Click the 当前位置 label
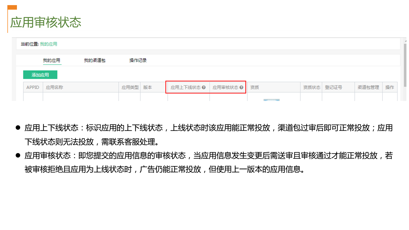409x230 pixels. click(x=30, y=44)
